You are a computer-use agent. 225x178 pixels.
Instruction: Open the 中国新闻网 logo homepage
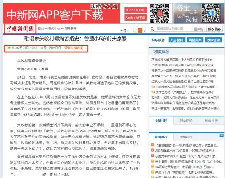pos(20,29)
